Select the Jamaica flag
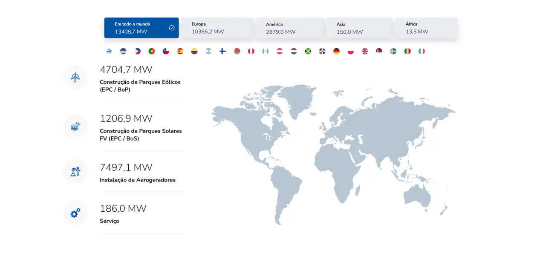Viewport: 540px width, 265px height. click(308, 51)
